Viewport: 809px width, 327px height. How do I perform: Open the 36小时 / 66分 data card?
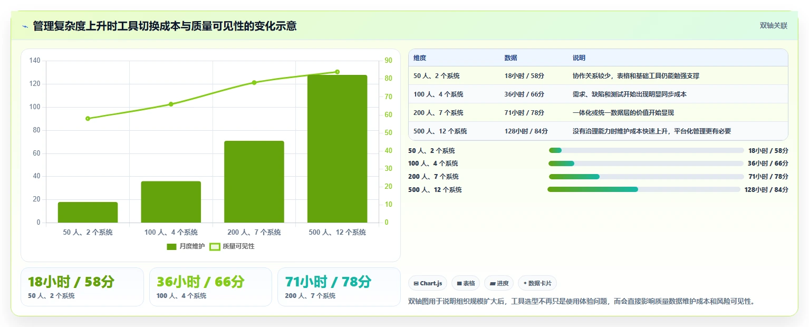[x=211, y=287]
